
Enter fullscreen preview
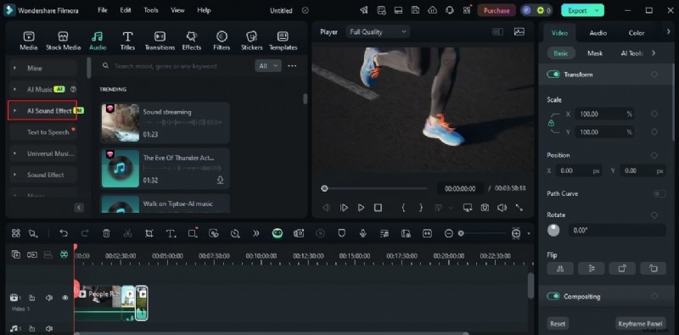(519, 208)
